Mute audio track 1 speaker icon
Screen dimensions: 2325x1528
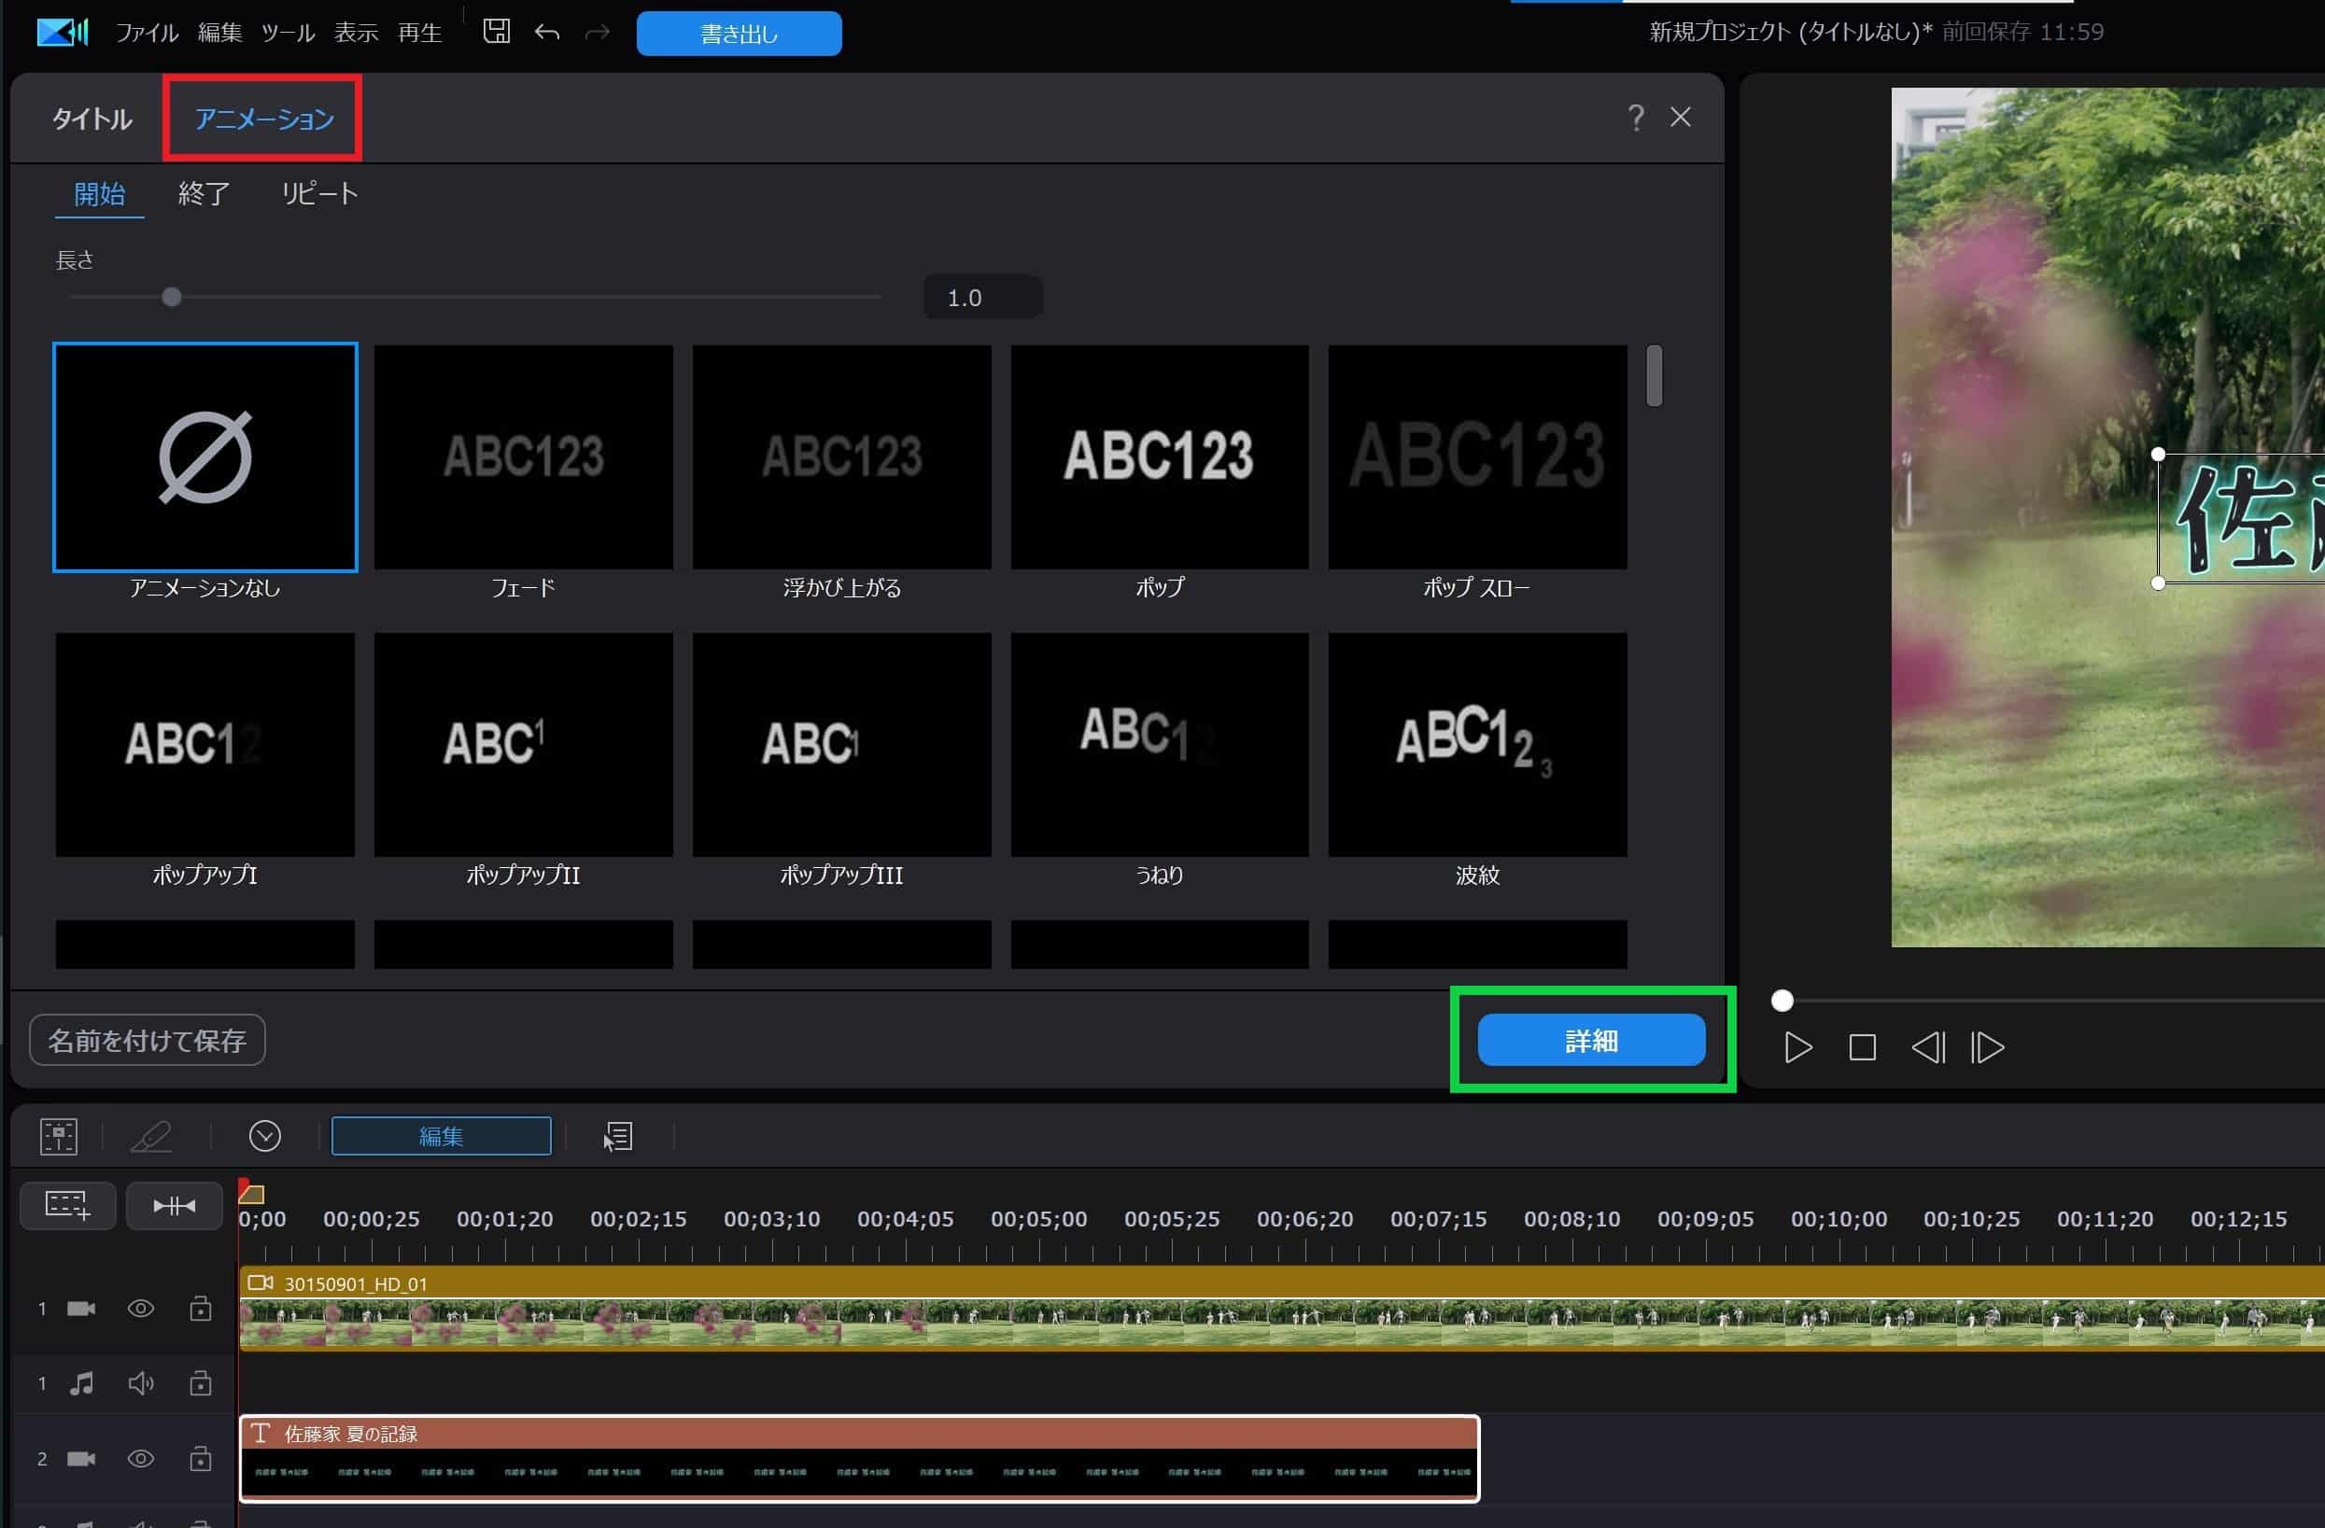141,1383
